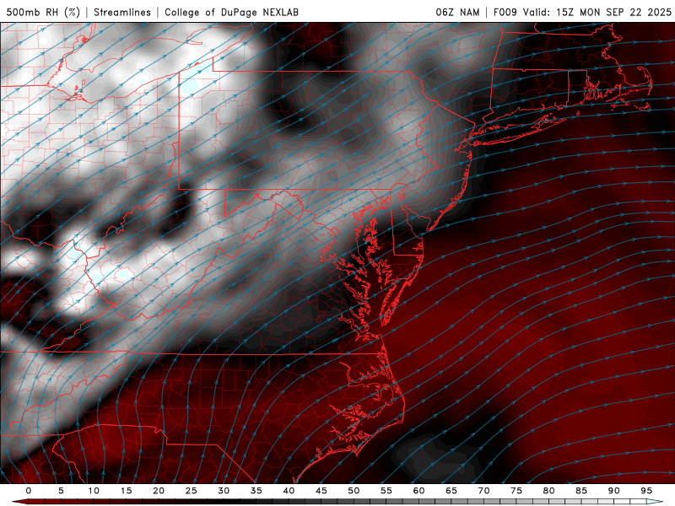Select the 50 percent legend label

354,491
